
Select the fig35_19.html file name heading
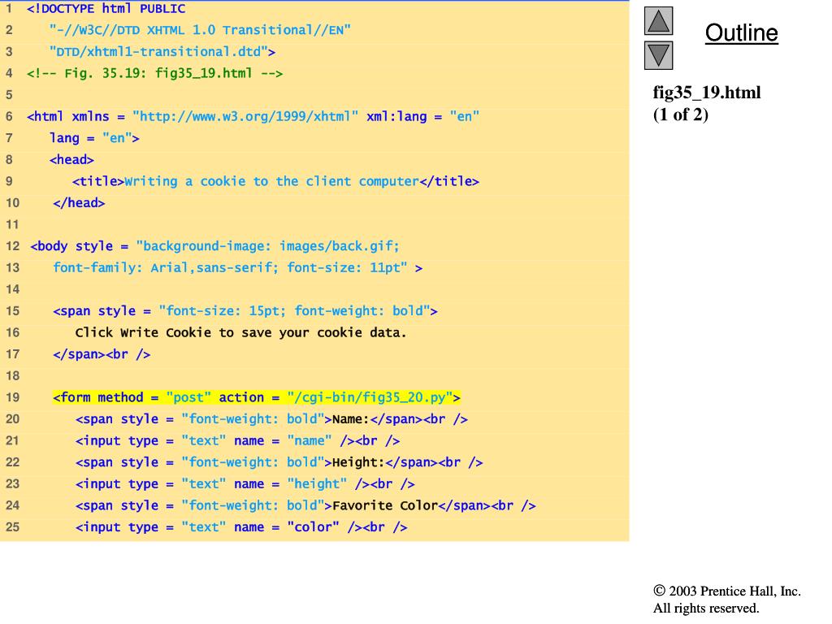pos(706,93)
